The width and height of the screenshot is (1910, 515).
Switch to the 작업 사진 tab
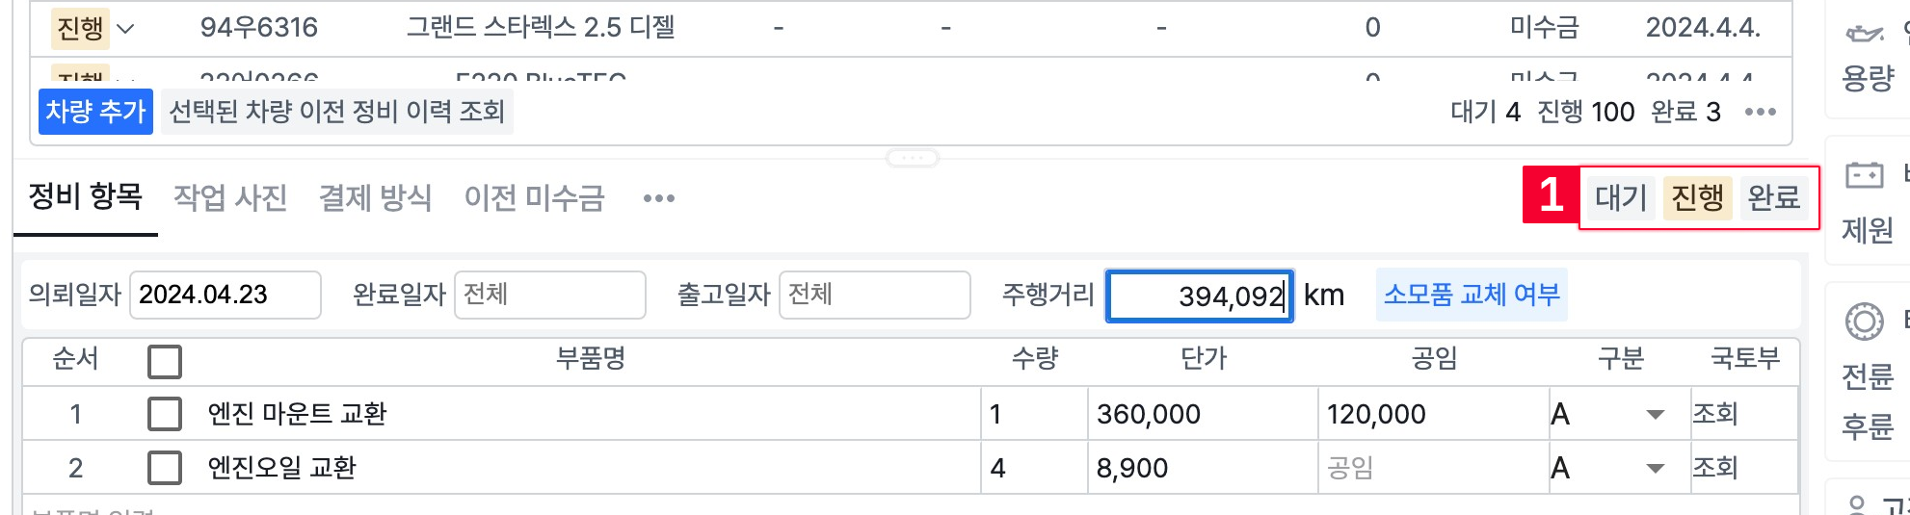pos(230,198)
